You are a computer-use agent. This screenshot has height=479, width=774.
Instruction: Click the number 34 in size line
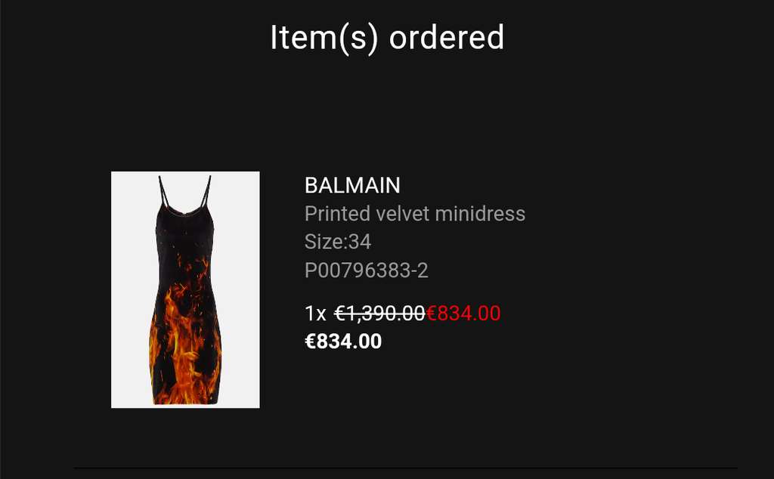[360, 242]
